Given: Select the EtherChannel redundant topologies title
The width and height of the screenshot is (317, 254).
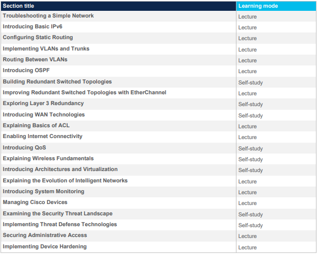Looking at the screenshot, I should pos(85,93).
